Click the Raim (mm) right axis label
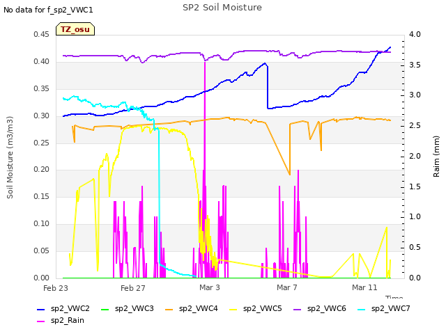This screenshot has width=446, height=334. 436,157
